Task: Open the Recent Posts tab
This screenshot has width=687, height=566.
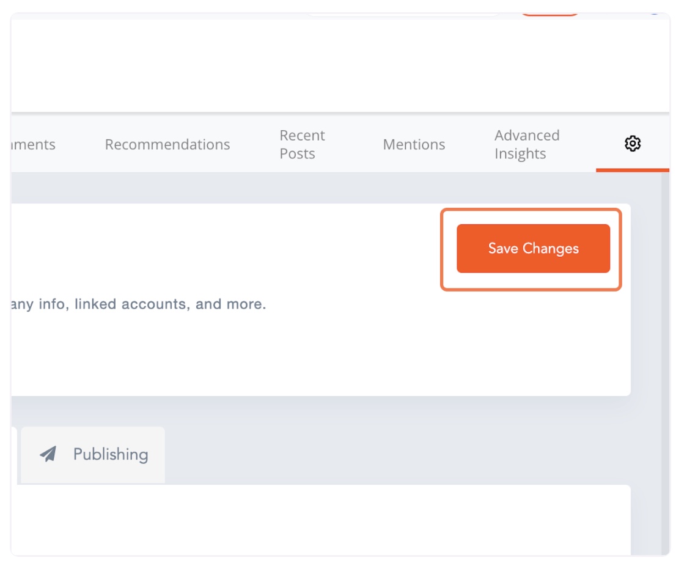Action: click(302, 145)
